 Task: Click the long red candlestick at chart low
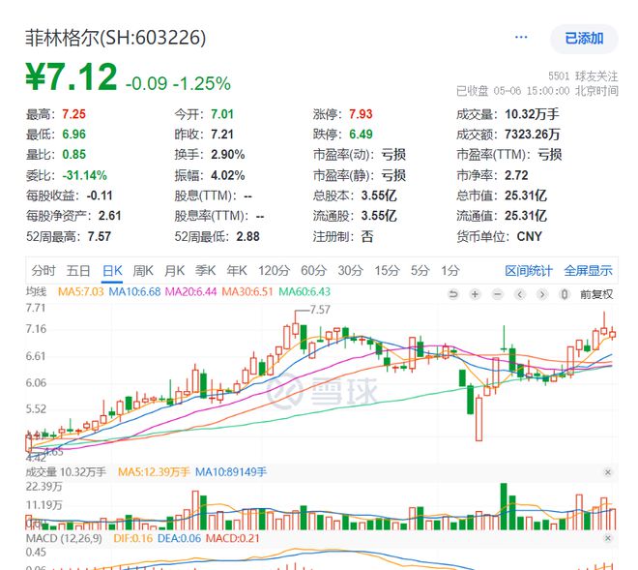[478, 418]
